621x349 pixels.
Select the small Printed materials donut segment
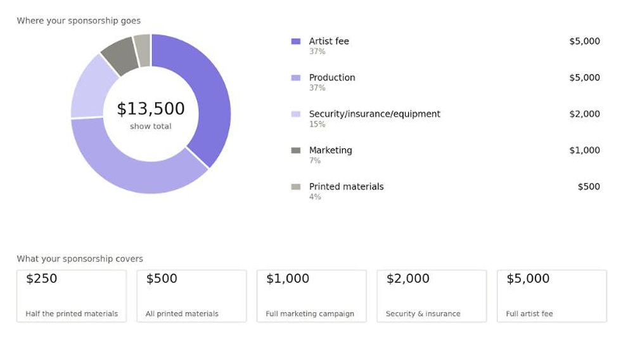coord(143,50)
